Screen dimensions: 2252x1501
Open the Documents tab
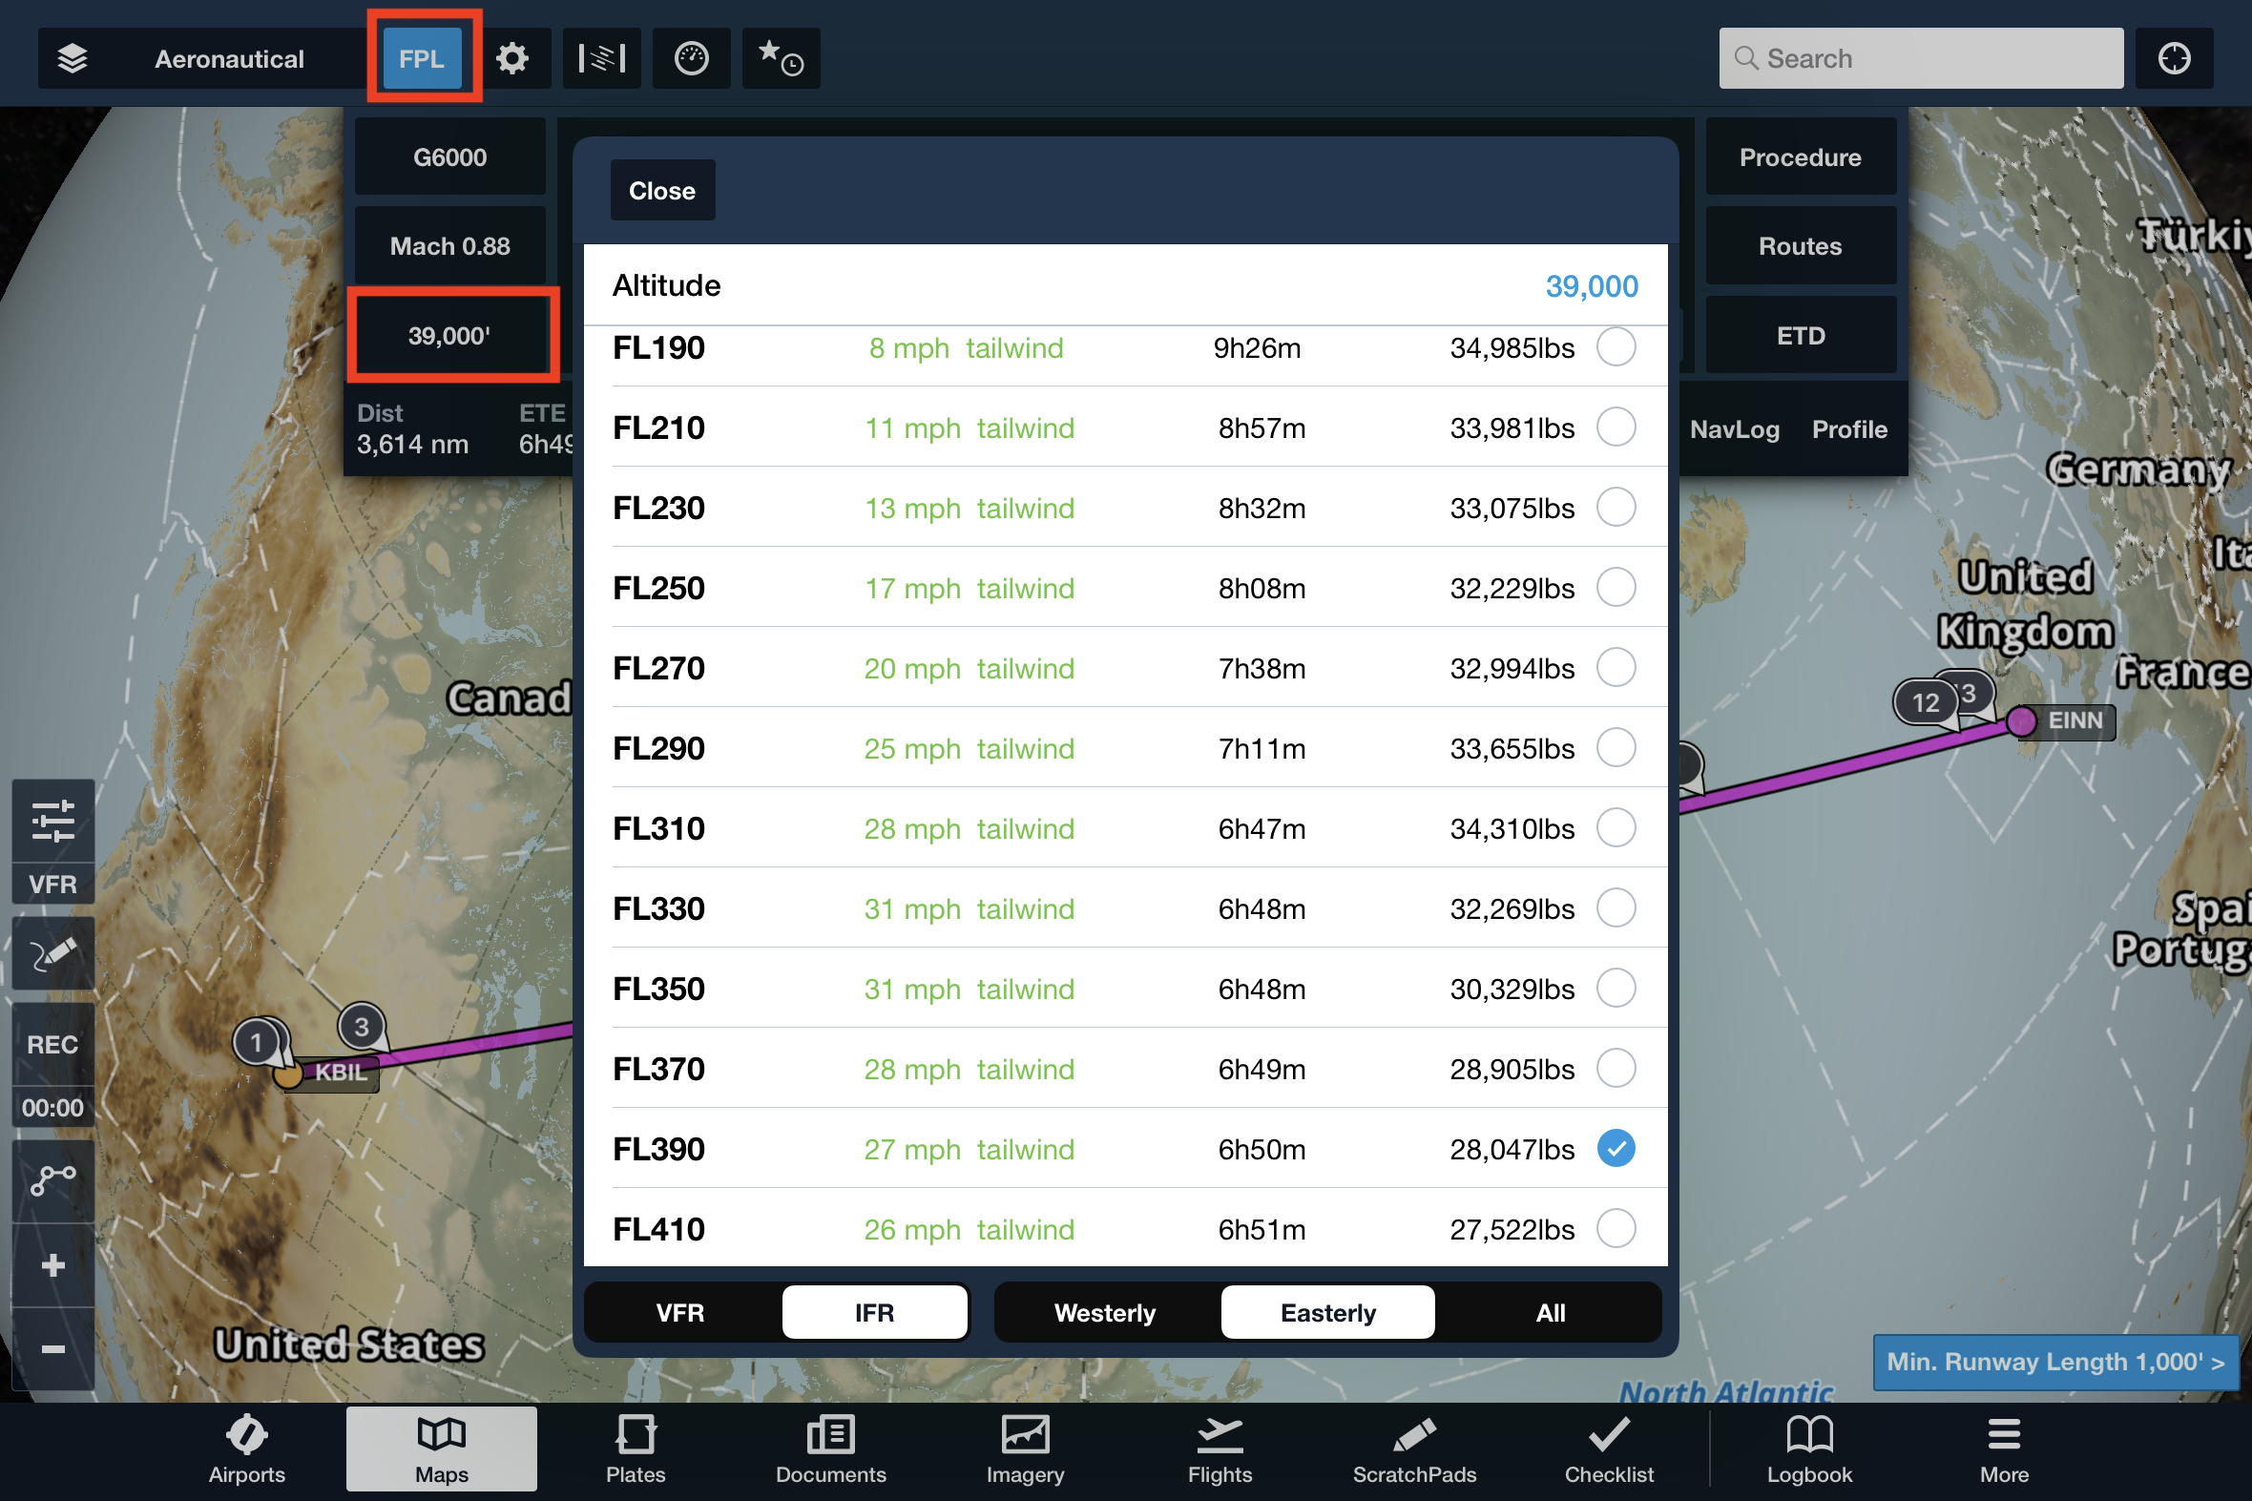pos(831,1449)
